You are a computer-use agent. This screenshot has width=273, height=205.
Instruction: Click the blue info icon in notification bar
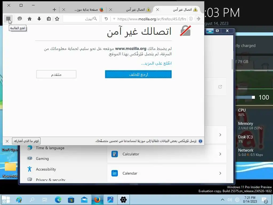[x=200, y=141]
